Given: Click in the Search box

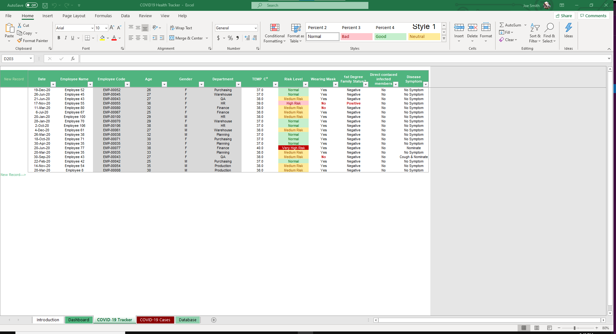Looking at the screenshot, I should (310, 5).
